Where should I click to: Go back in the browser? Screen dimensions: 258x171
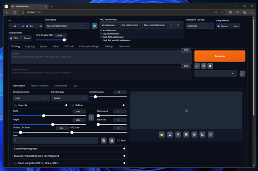click(x=7, y=12)
